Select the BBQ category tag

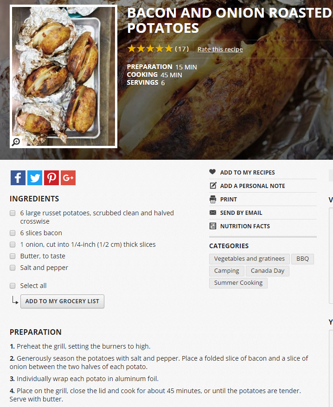[x=302, y=259]
